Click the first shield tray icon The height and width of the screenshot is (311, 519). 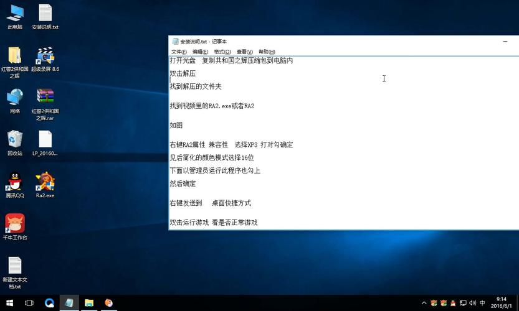pyautogui.click(x=434, y=303)
